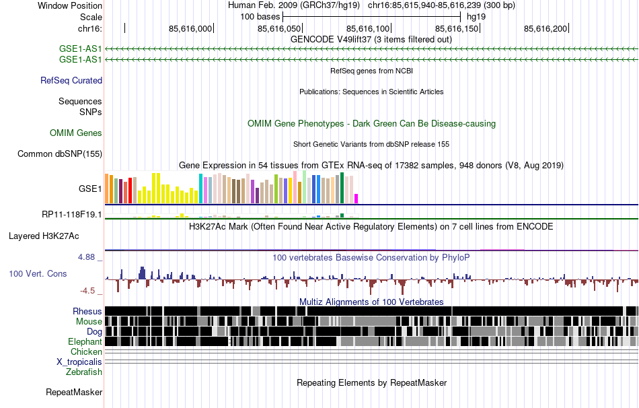Open the RefSeq Curated track label
This screenshot has height=408, width=639.
point(71,80)
